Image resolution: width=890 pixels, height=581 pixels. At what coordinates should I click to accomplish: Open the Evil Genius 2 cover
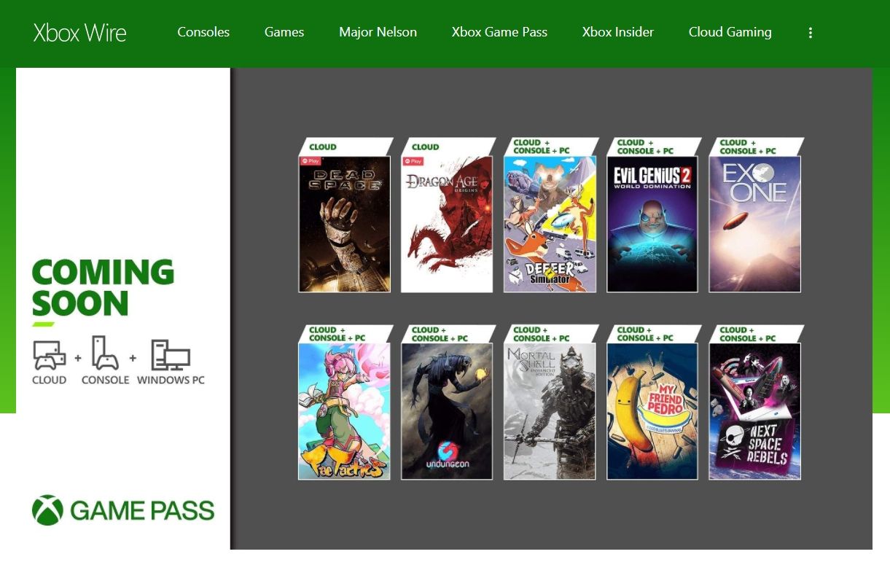[x=652, y=224]
